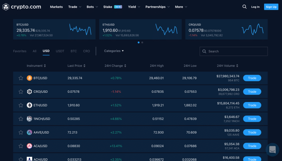Favorite ETH/USD with the star
This screenshot has height=161, width=282.
[x=21, y=105]
